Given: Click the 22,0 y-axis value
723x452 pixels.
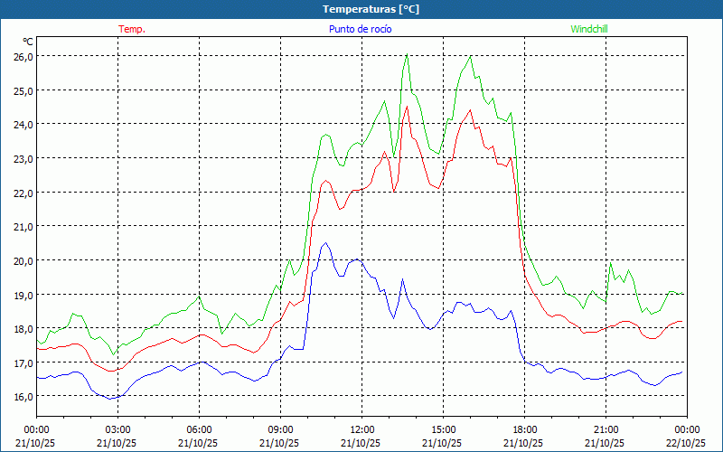Looking at the screenshot, I should pyautogui.click(x=23, y=193).
